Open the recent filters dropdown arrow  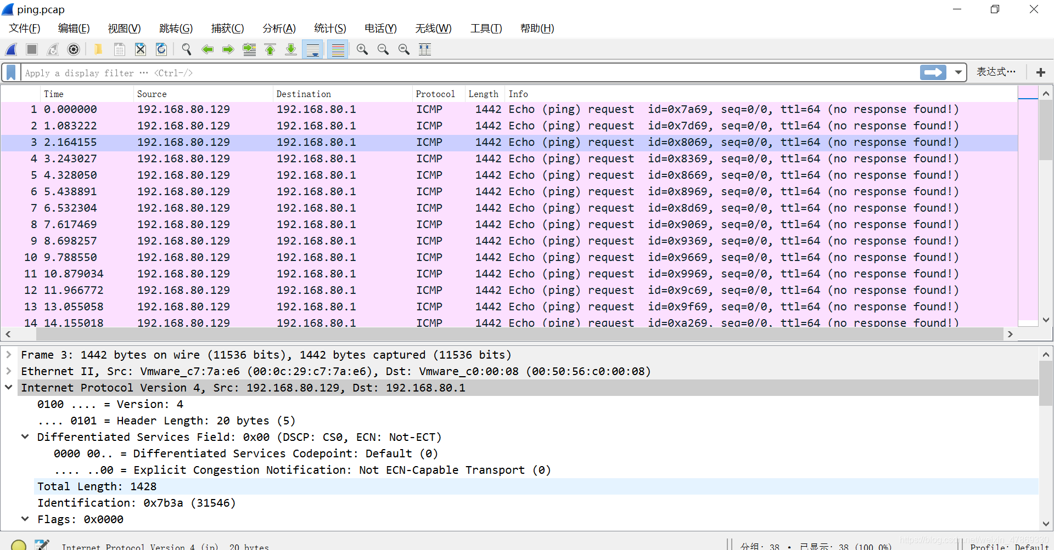(x=958, y=72)
